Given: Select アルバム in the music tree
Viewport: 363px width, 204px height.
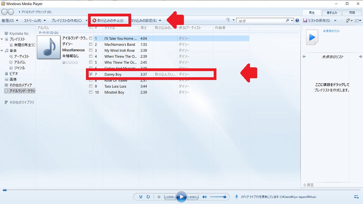Looking at the screenshot, I should coord(17,62).
